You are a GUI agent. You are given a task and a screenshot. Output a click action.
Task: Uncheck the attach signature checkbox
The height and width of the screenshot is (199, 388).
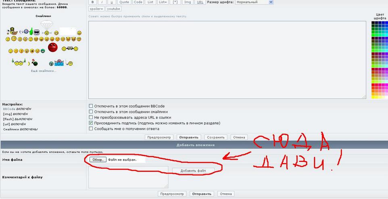pos(91,123)
